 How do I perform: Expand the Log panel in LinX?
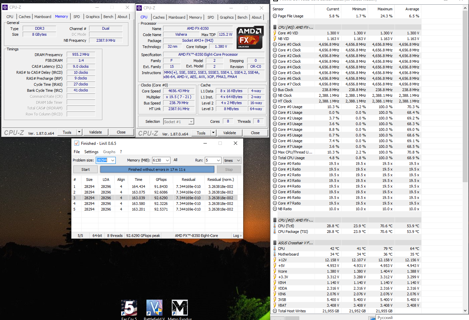click(x=237, y=236)
